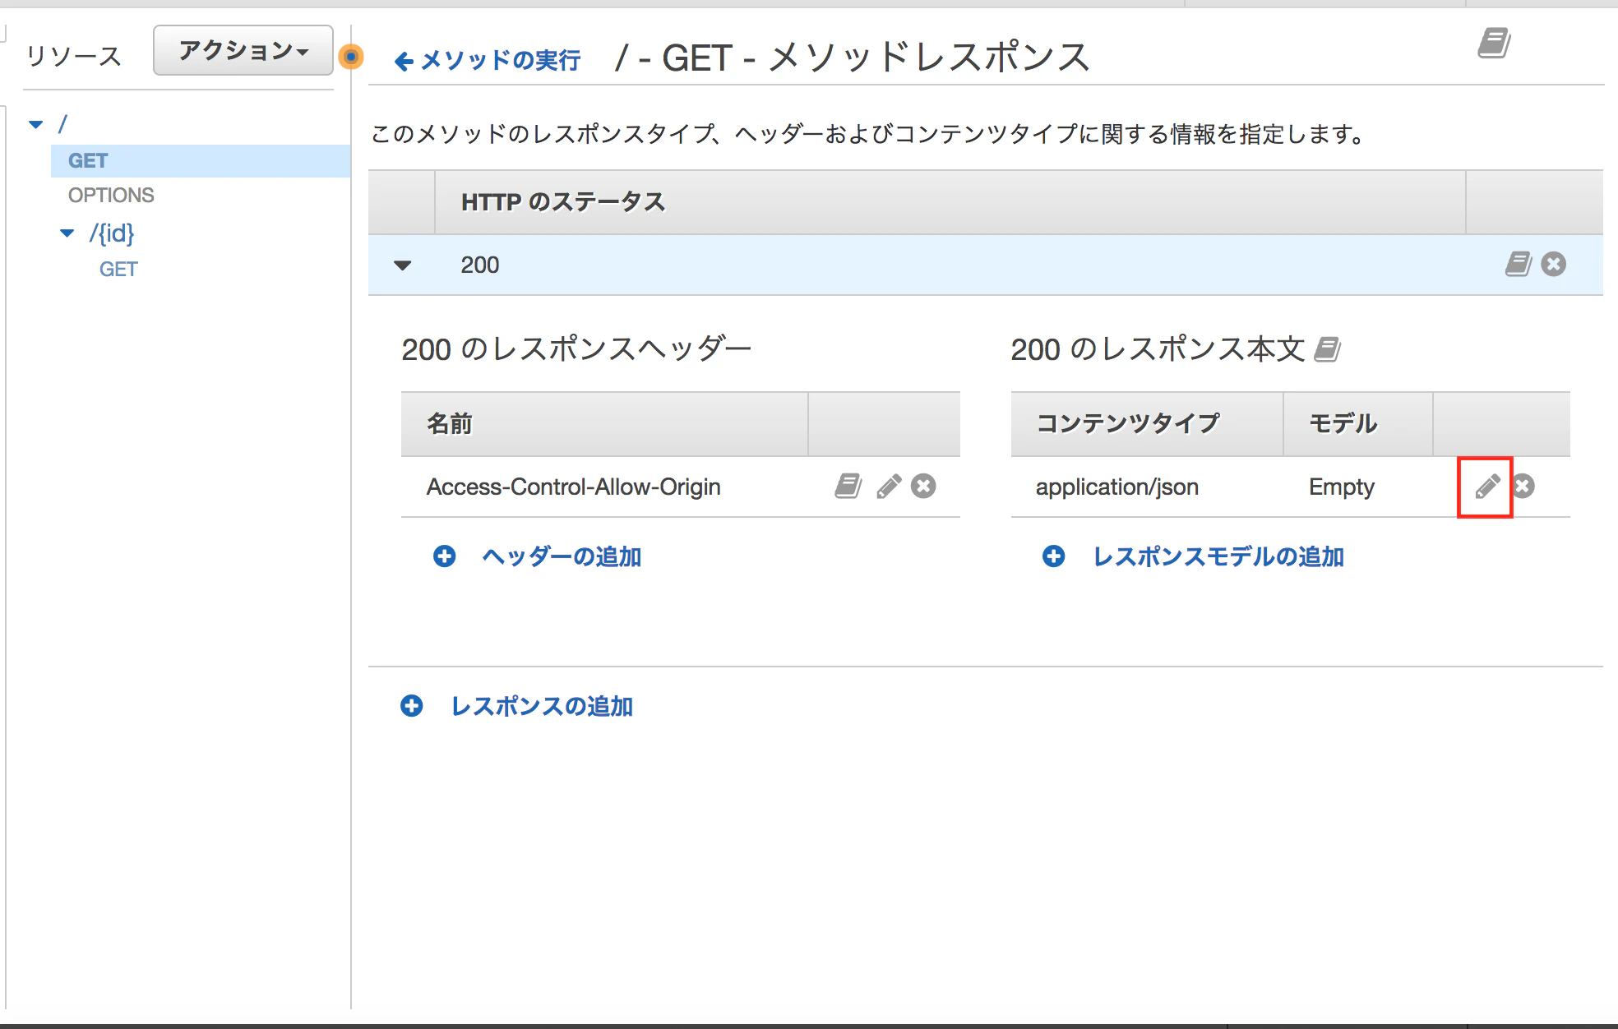Screen dimensions: 1618x1029
Task: Click plus icon to add response model
Action: (1054, 556)
